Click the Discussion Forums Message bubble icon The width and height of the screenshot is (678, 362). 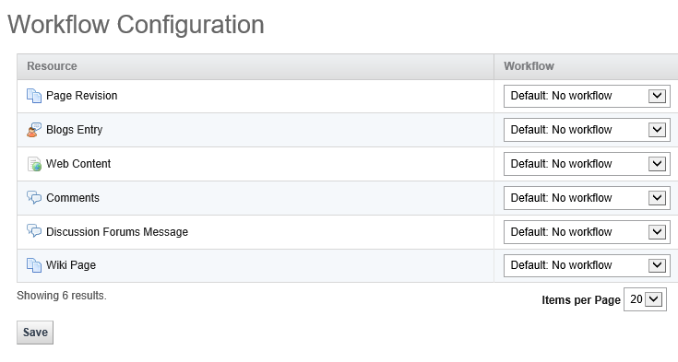click(34, 231)
